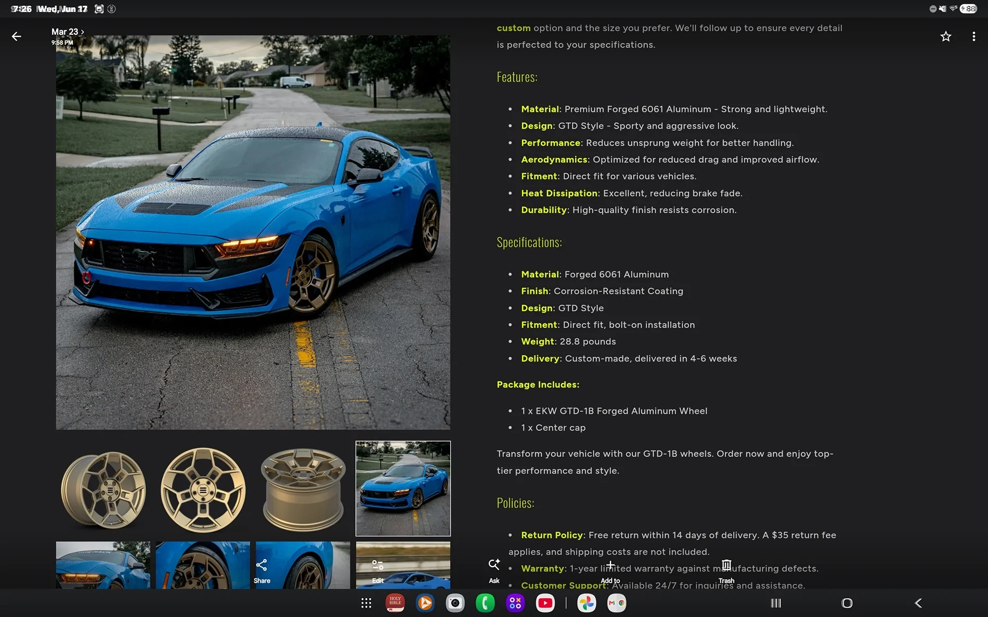Click 'Weight: 28.8 pounds' line
The height and width of the screenshot is (617, 988).
point(568,341)
